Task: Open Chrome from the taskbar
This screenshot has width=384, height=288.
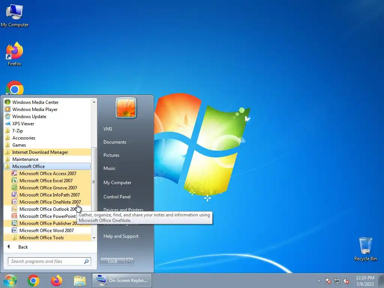Action: 33,280
